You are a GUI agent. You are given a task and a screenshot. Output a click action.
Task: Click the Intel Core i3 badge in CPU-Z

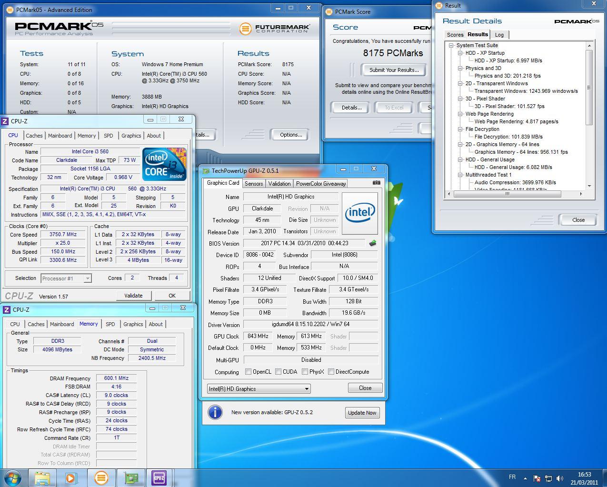(164, 164)
